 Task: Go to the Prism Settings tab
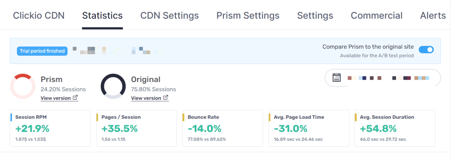(248, 15)
